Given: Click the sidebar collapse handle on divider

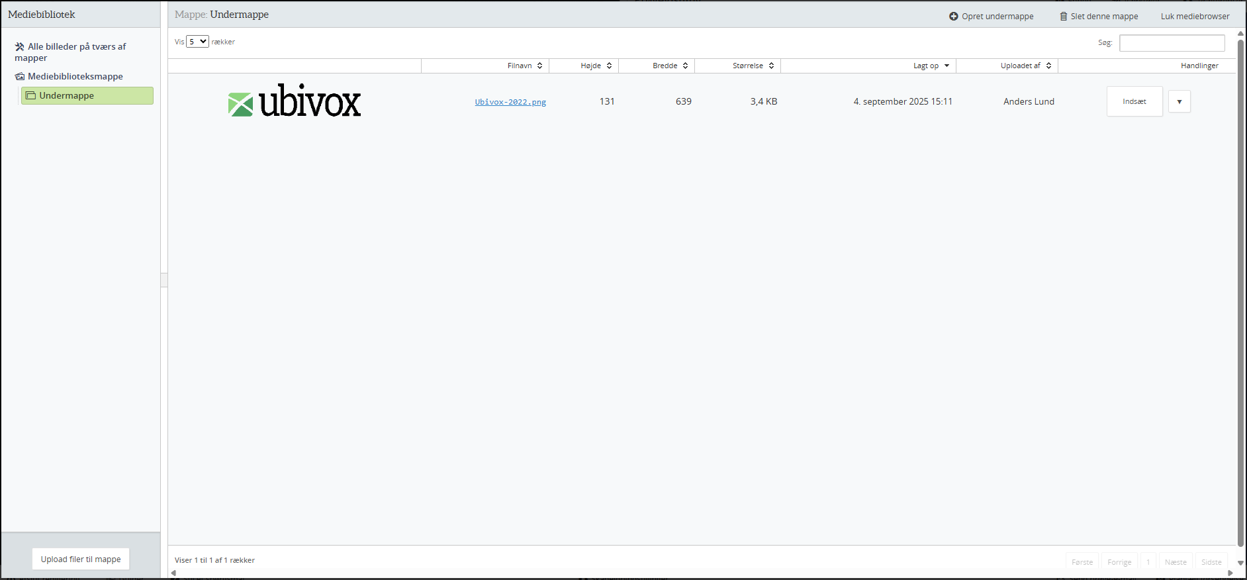Looking at the screenshot, I should pyautogui.click(x=164, y=280).
